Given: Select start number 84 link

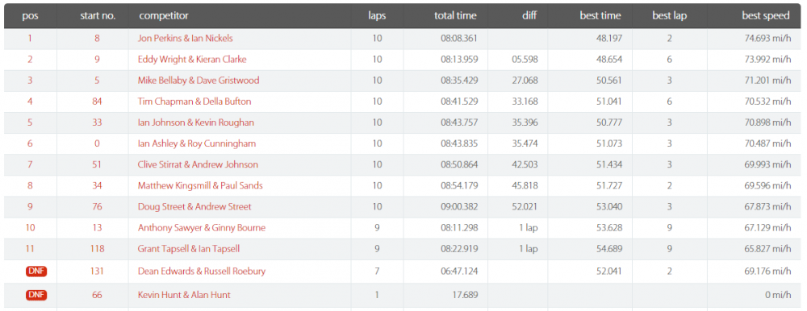Looking at the screenshot, I should [98, 102].
